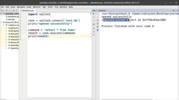Viewport: 179px width, 100px height.
Task: Open the File menu
Action: click(x=2, y=7)
